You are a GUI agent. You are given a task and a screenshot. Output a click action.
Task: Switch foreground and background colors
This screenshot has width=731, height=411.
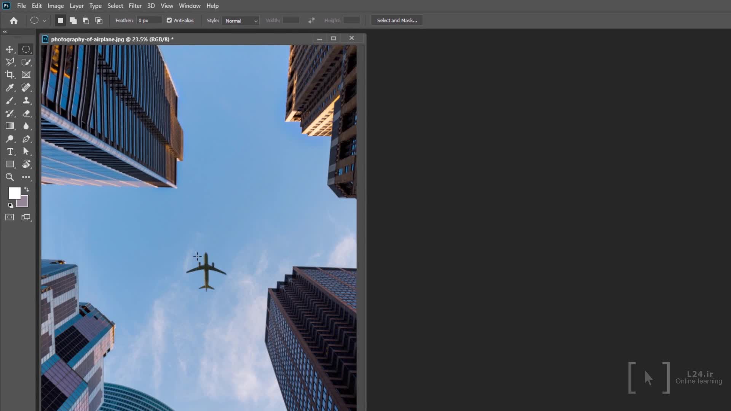[27, 189]
